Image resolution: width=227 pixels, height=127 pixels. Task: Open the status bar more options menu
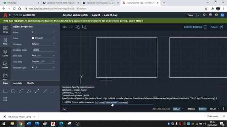[x=224, y=109]
